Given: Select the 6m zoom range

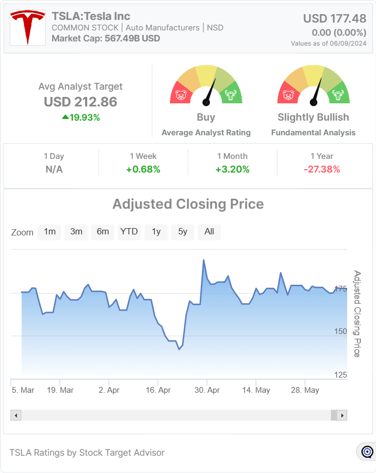Looking at the screenshot, I should 103,232.
